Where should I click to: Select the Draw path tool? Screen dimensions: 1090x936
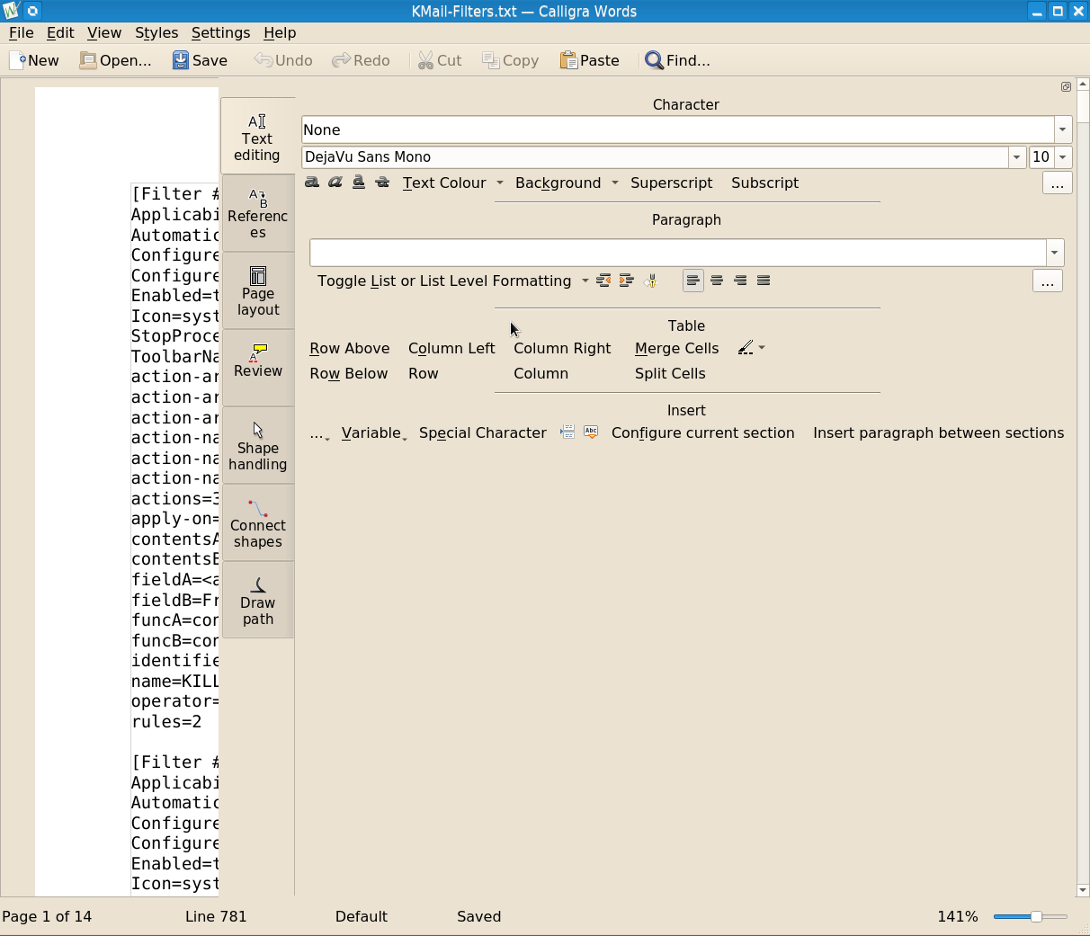point(258,601)
